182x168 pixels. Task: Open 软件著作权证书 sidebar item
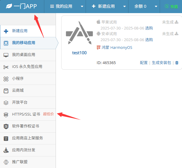28,126
